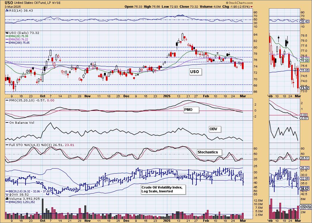
Task: Click the 3-Mar-2025 date label
Action: [12, 7]
